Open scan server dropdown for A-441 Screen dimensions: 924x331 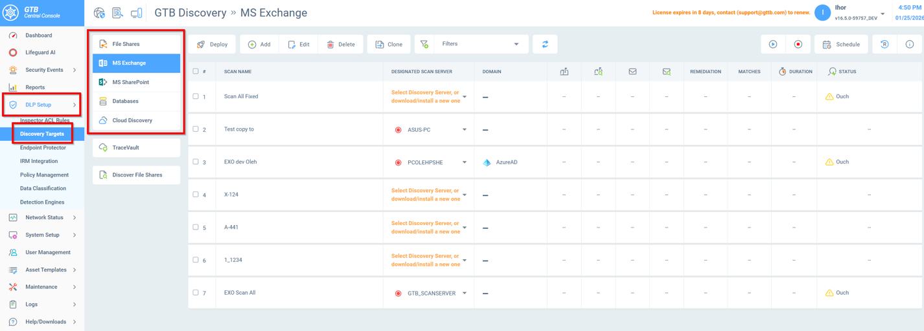pos(465,228)
